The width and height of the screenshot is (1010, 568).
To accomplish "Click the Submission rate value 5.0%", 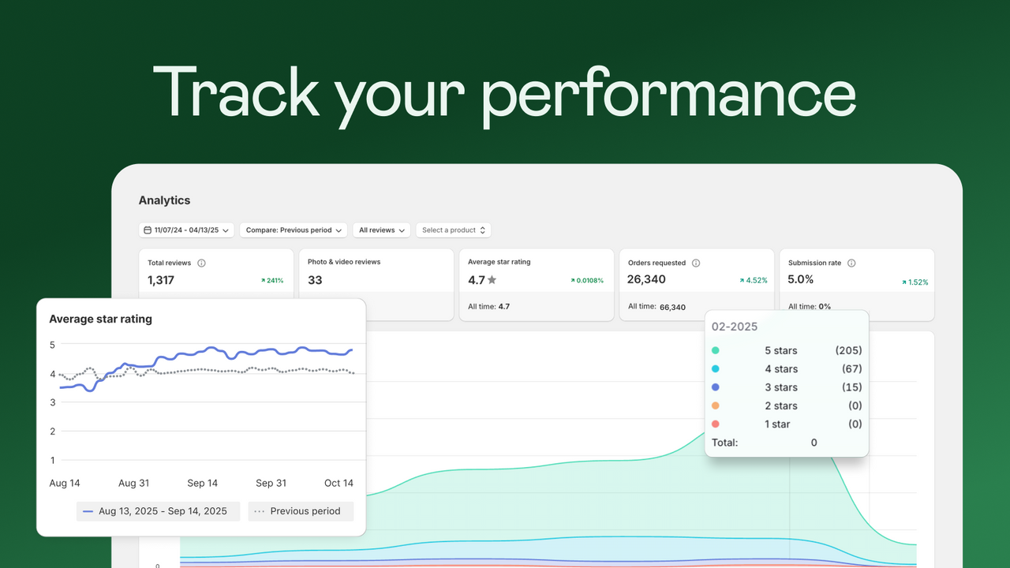I will [800, 279].
